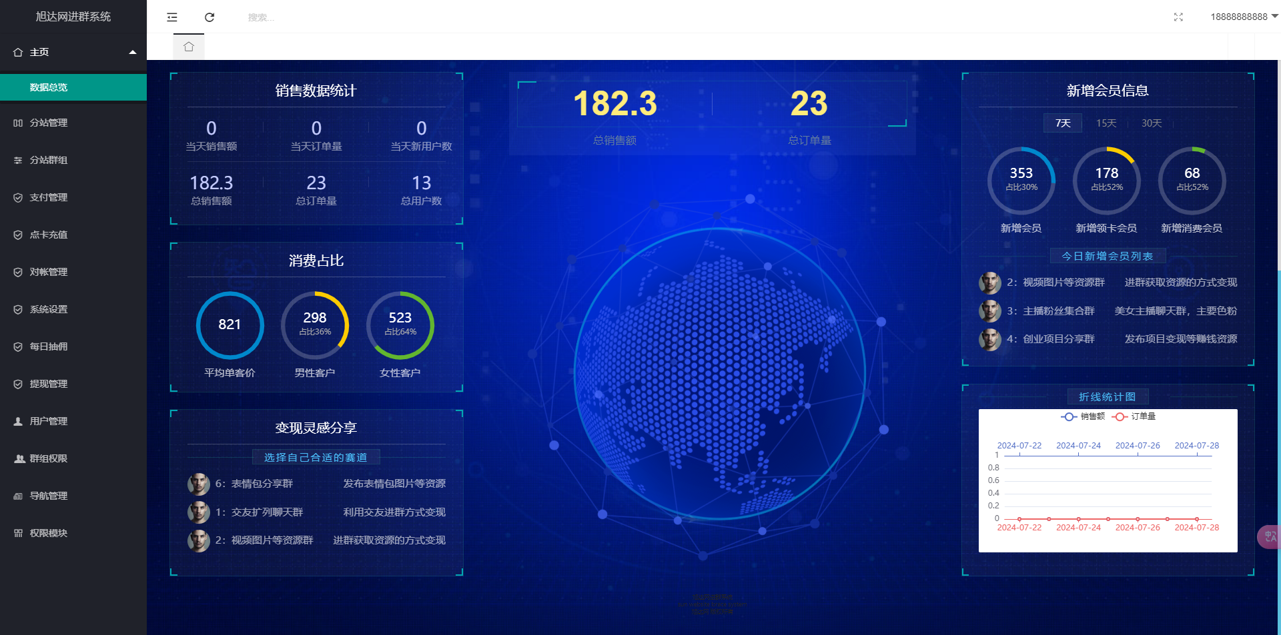Click avatar beside 创业项目分享群
Image resolution: width=1281 pixels, height=635 pixels.
tap(989, 340)
